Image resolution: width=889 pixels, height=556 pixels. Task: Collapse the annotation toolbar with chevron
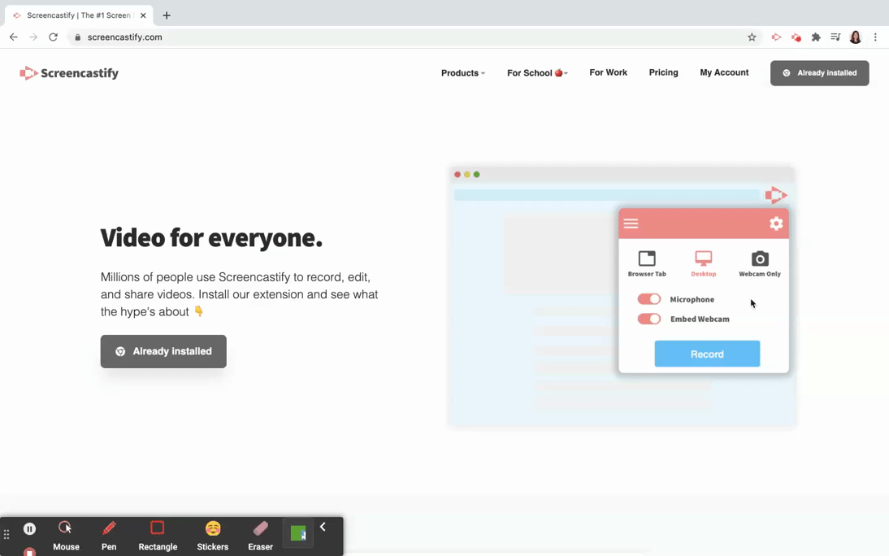click(323, 527)
